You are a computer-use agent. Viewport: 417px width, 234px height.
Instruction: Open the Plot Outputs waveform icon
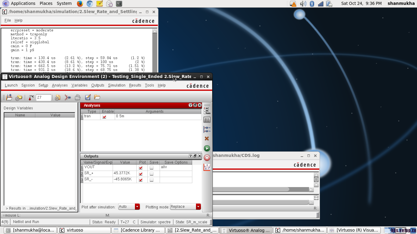207,167
